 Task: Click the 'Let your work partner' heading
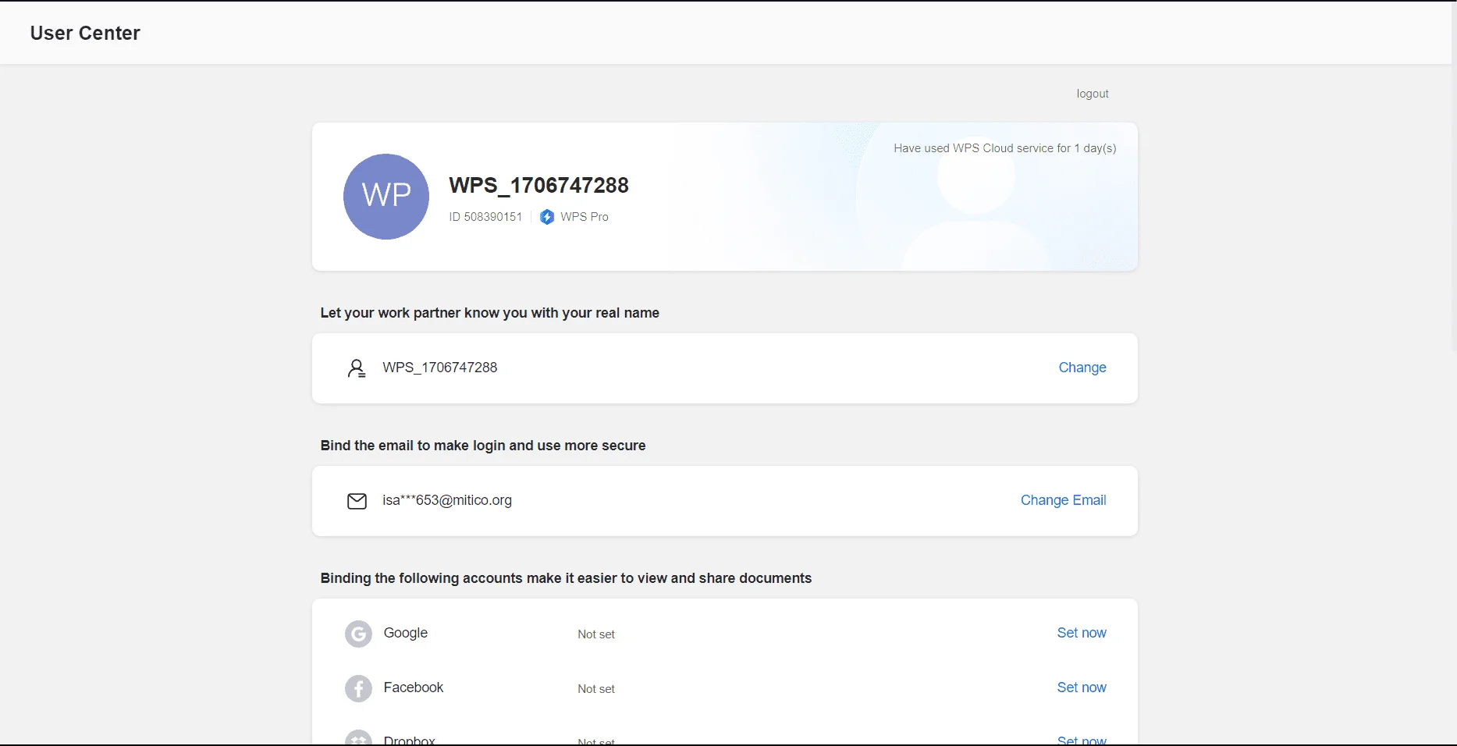(x=489, y=313)
